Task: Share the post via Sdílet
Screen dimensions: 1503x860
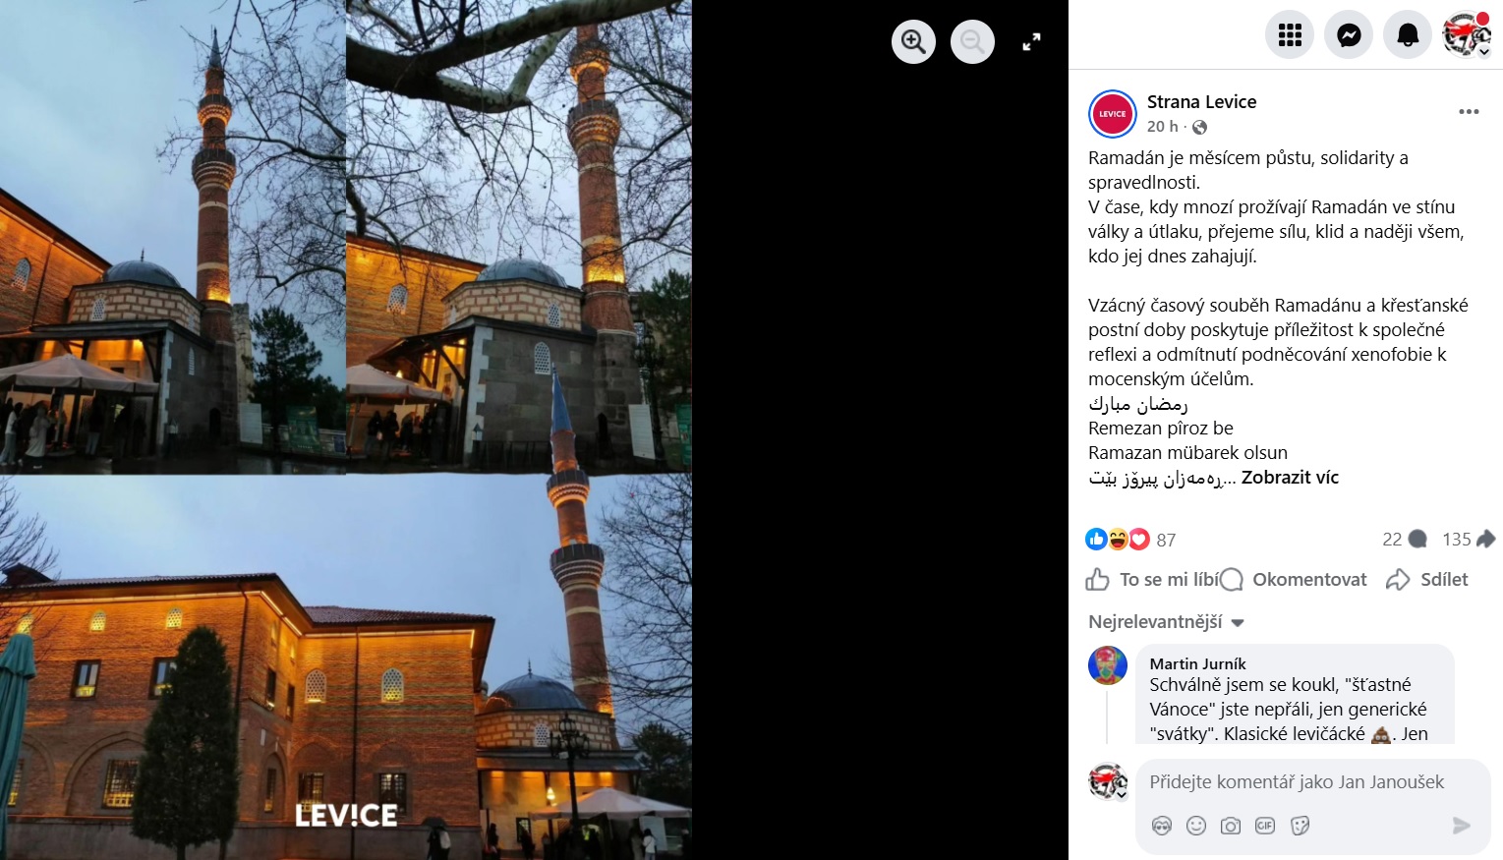Action: (x=1427, y=580)
